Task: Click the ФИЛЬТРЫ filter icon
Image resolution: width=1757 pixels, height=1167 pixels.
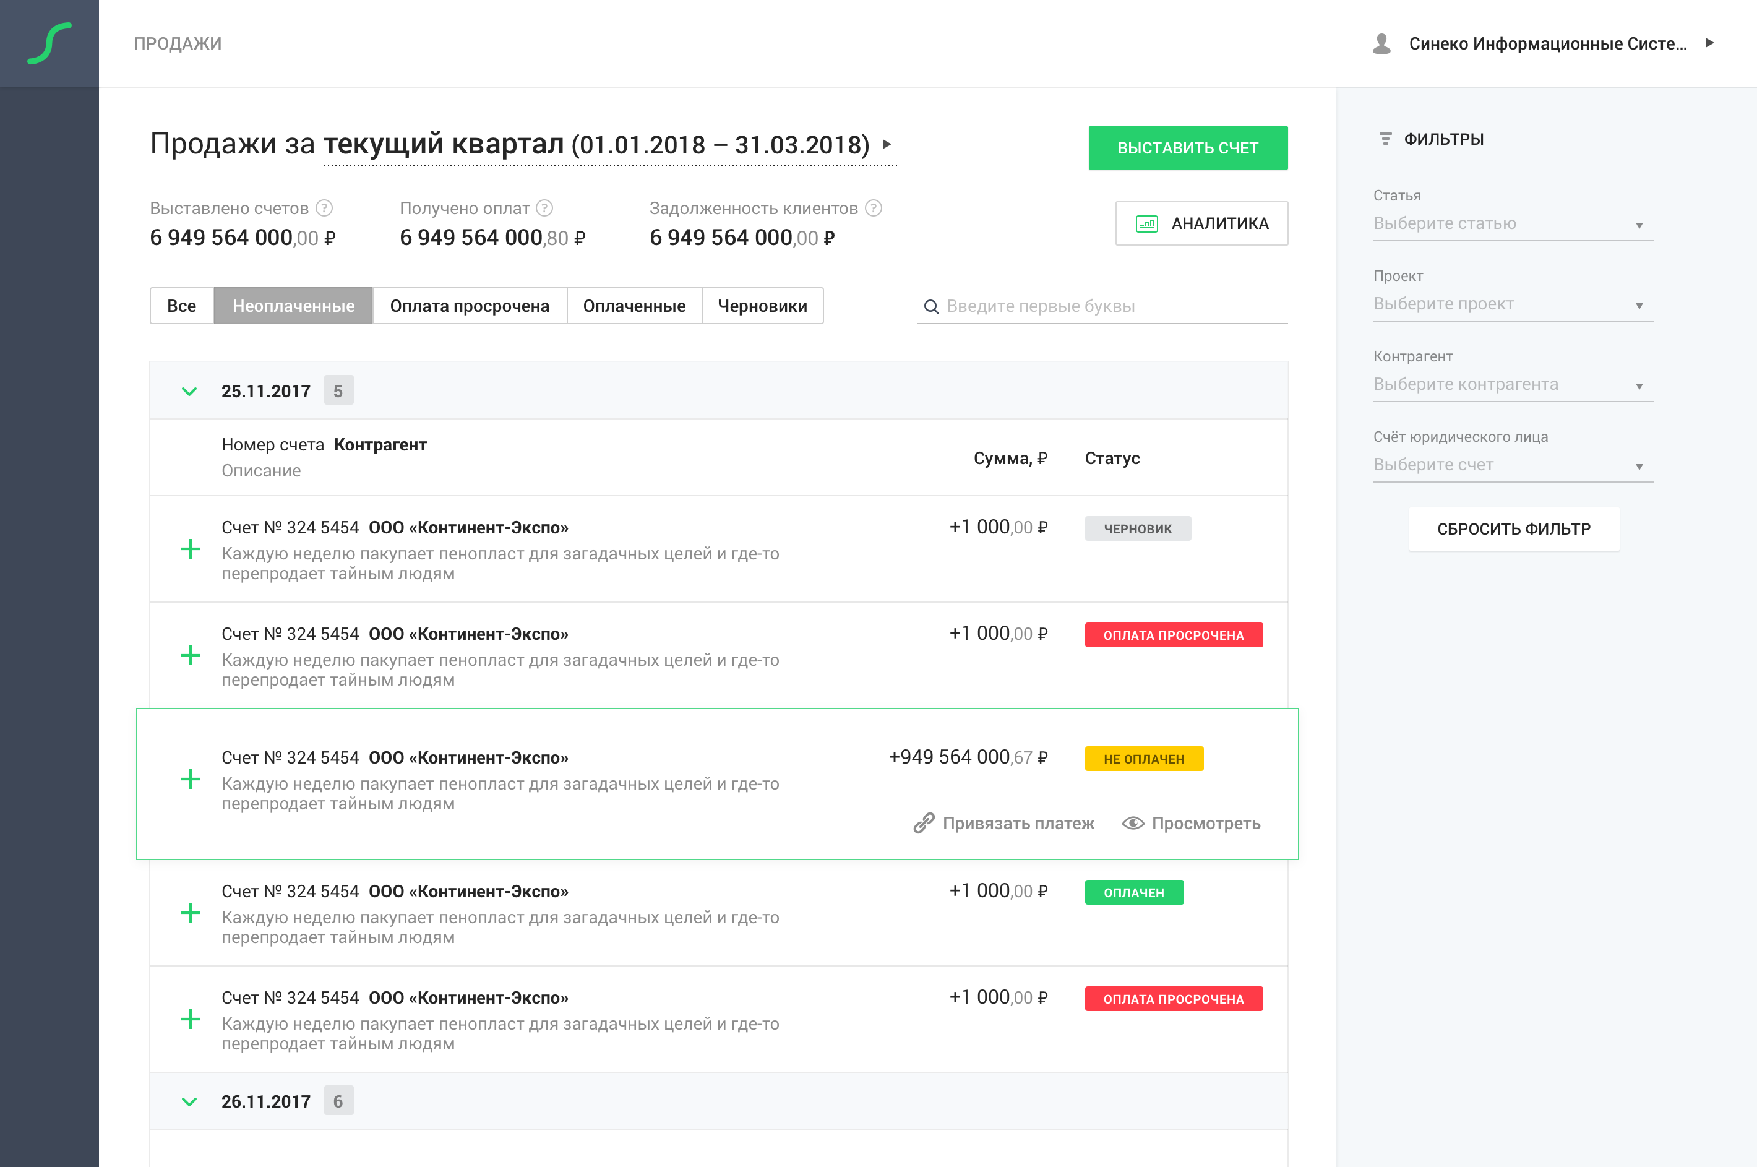Action: [x=1385, y=139]
